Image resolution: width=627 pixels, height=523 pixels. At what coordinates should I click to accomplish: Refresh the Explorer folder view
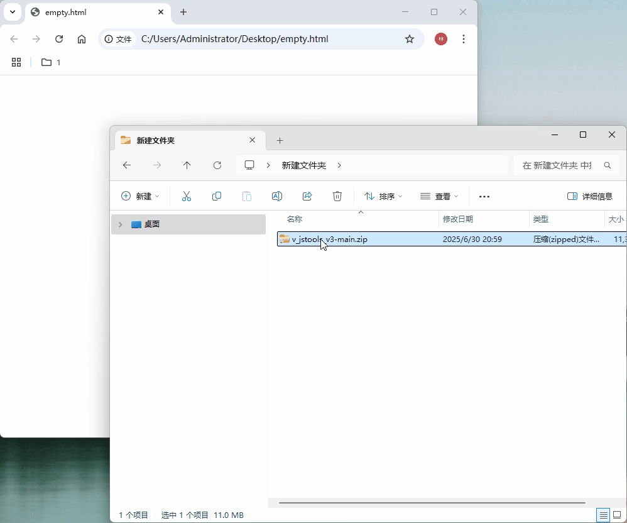click(x=217, y=165)
